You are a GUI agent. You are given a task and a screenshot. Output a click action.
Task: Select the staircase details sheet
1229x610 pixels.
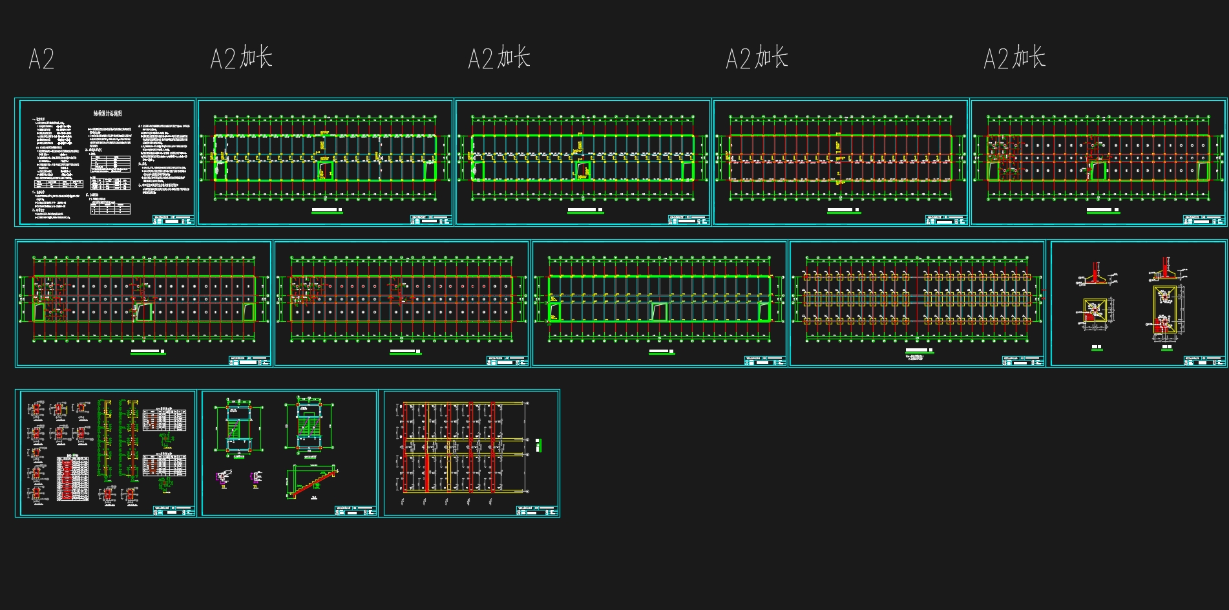288,454
